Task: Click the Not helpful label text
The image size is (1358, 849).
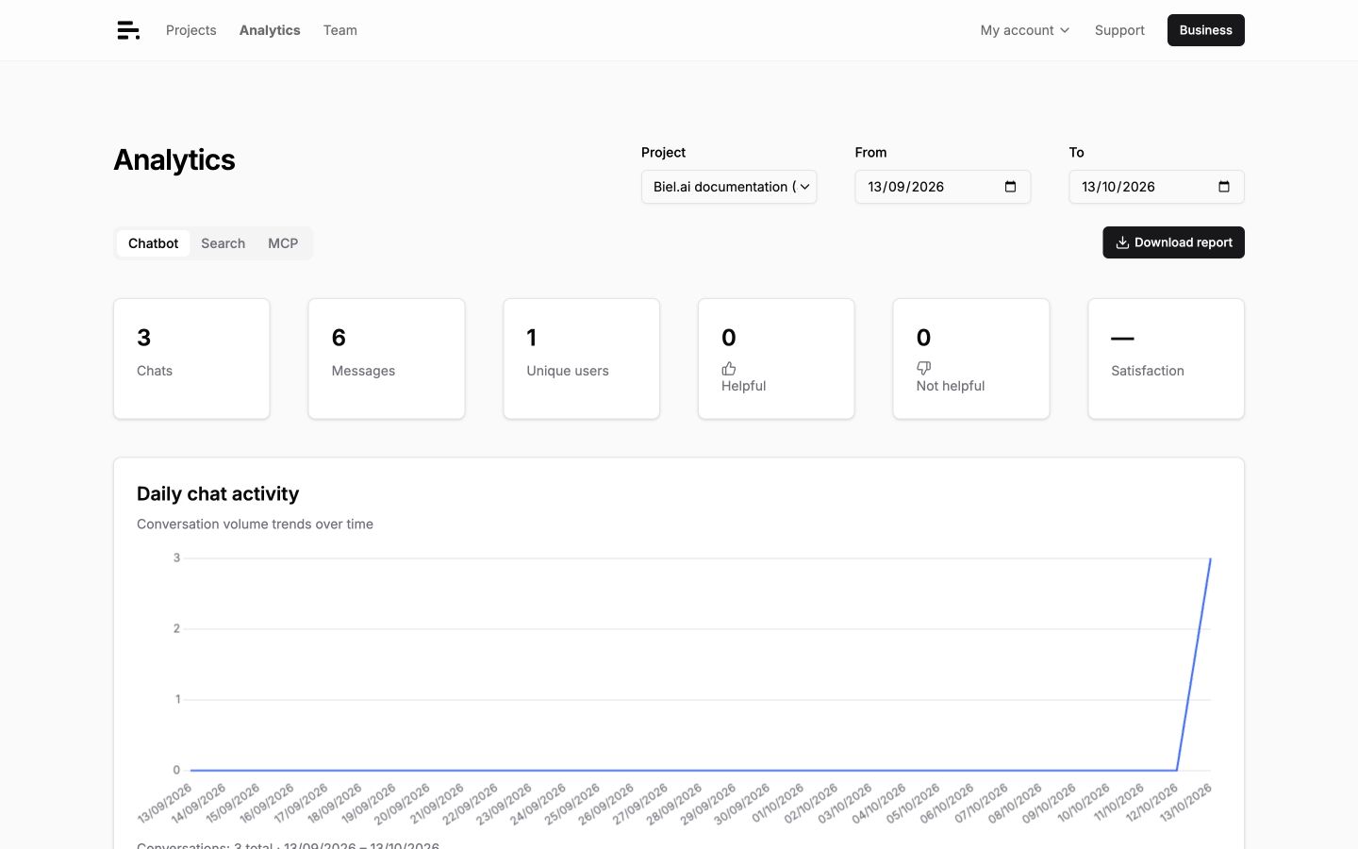Action: coord(951,386)
